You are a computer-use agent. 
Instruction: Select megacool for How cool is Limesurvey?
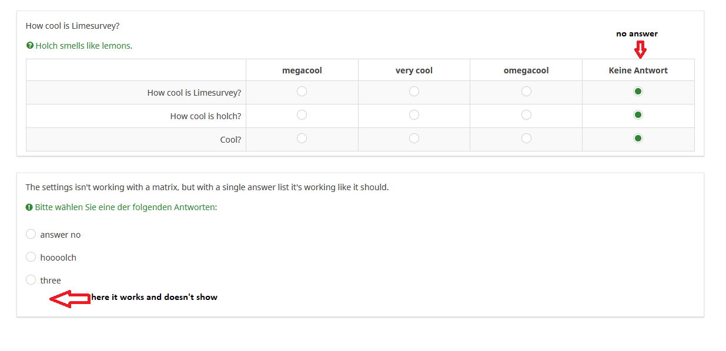point(302,92)
